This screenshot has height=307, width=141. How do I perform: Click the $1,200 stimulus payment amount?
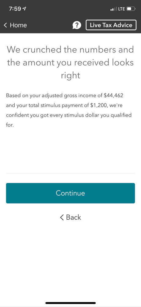point(99,106)
